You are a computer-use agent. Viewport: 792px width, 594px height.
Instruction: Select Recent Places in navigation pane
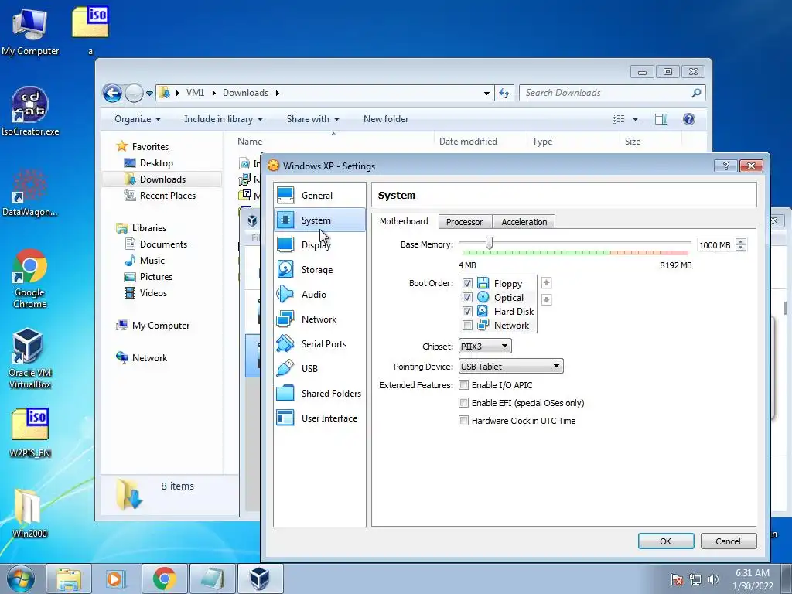[167, 196]
